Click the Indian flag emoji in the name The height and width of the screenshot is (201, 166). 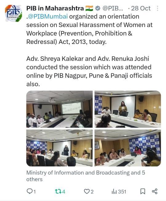click(89, 9)
